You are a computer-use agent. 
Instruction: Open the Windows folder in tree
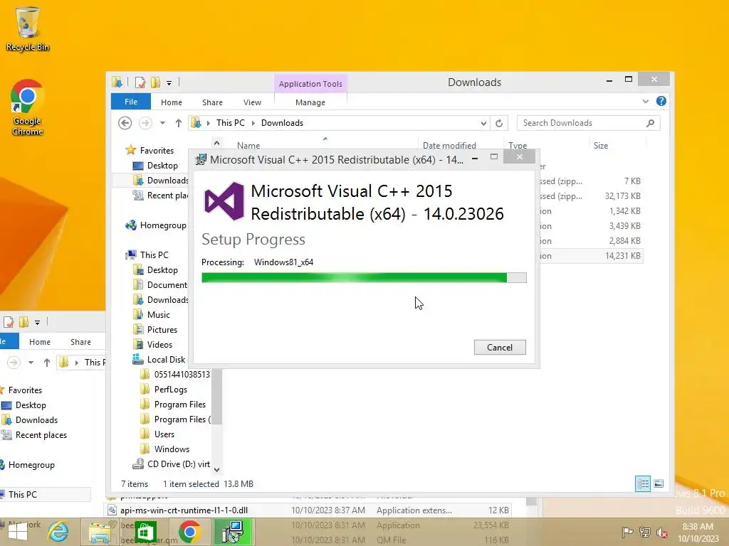(x=164, y=449)
